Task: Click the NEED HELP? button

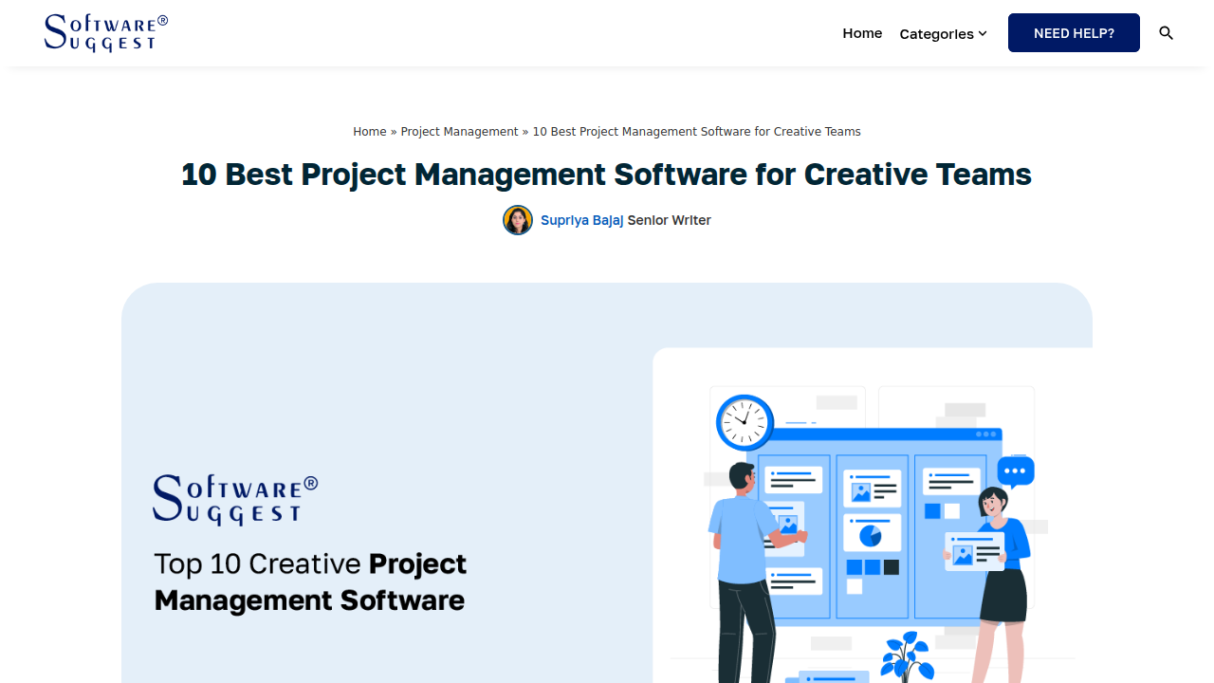Action: 1074,33
